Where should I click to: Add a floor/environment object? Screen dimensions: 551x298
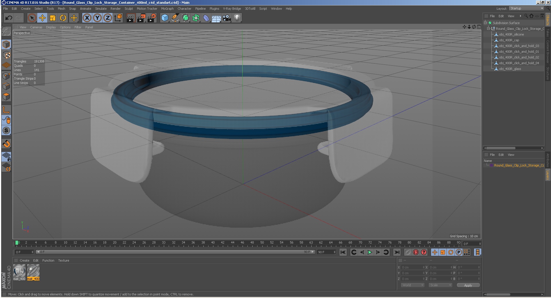click(217, 18)
